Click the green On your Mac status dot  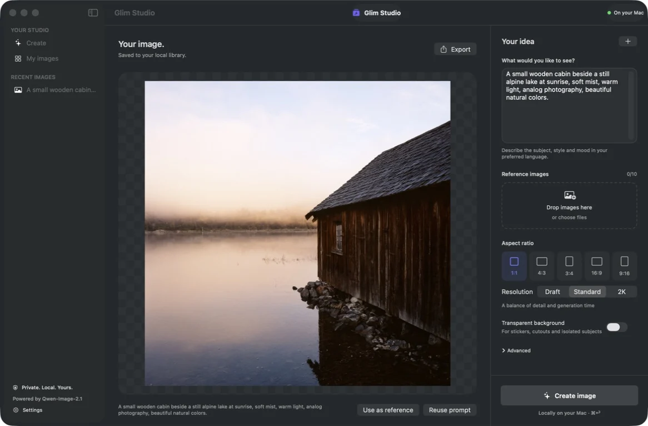coord(609,13)
